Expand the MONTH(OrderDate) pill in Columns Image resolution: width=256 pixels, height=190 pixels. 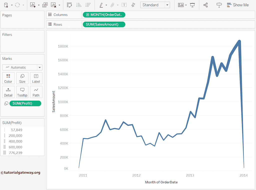87,15
